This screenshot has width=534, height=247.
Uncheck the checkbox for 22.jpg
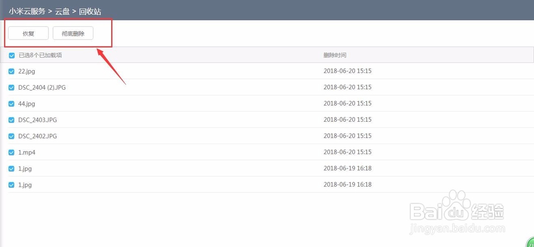12,71
